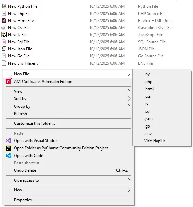
Task: Follow the Visit idapi.ir submenu link
Action: point(162,141)
